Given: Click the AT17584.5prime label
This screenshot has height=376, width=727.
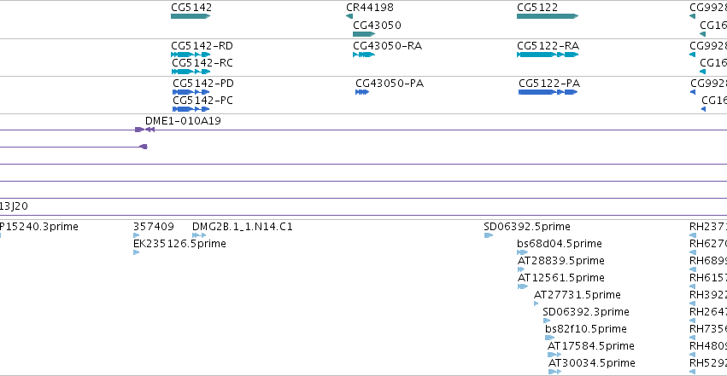Looking at the screenshot, I should point(591,346).
